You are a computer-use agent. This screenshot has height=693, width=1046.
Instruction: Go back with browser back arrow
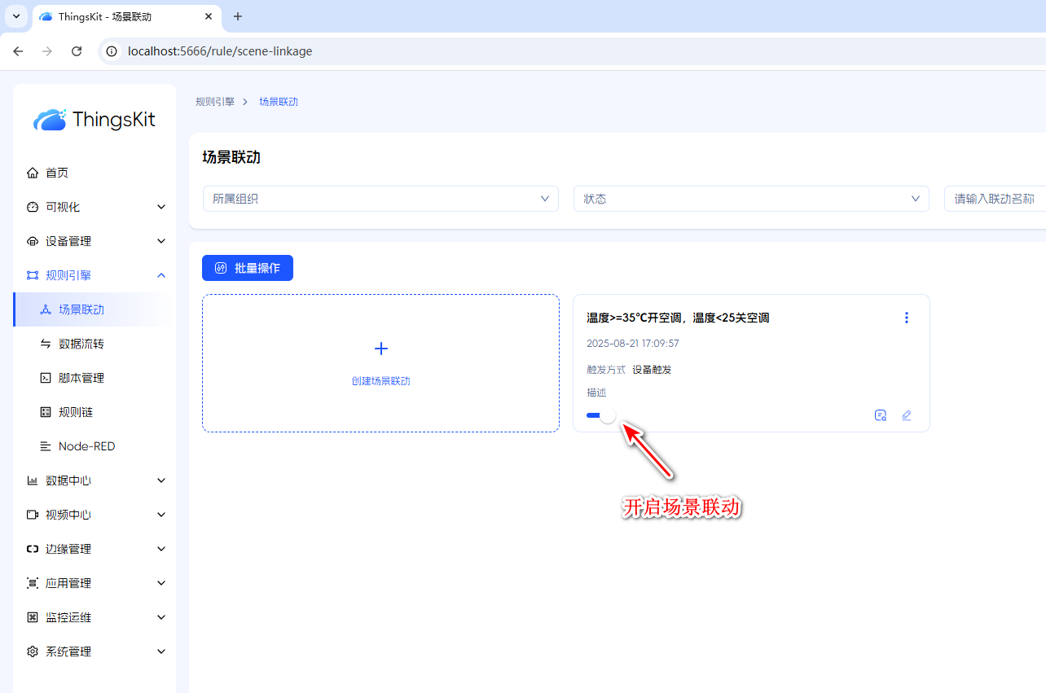[18, 51]
